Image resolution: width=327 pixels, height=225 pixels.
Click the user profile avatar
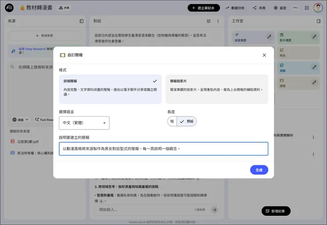318,8
